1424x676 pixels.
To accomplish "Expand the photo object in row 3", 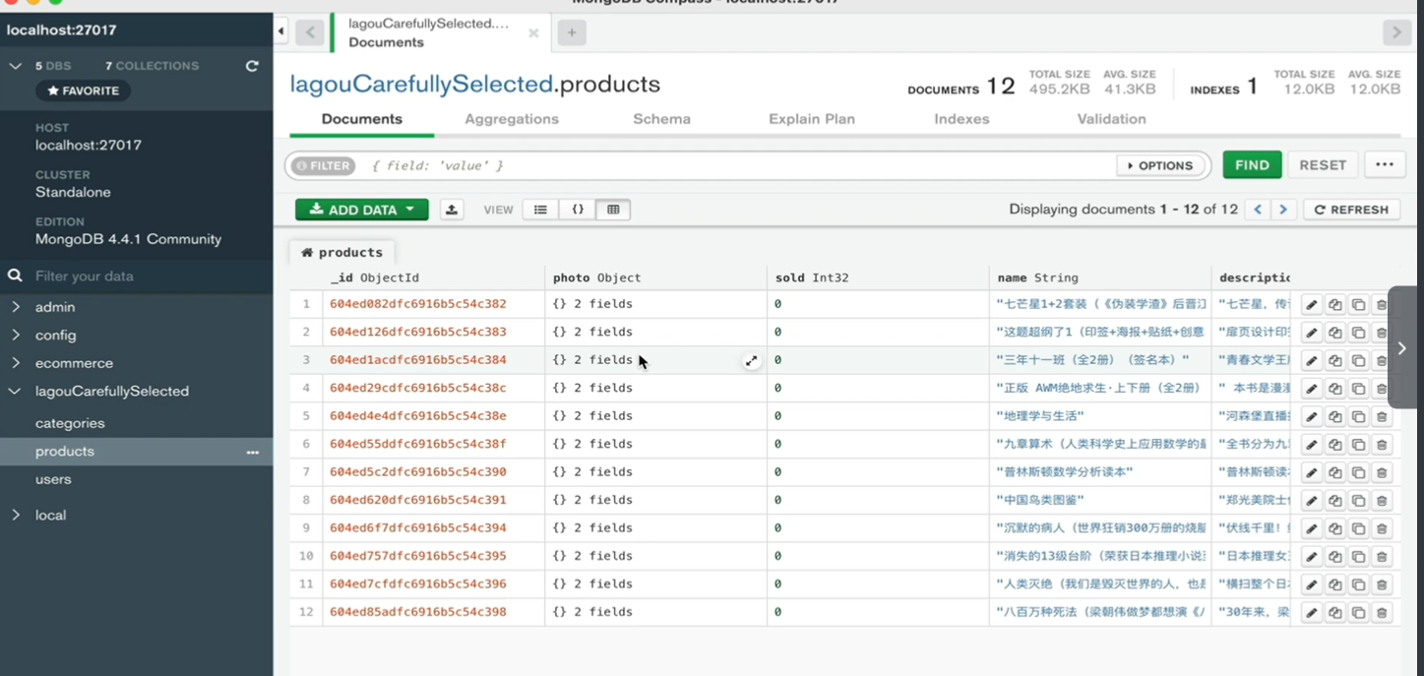I will pyautogui.click(x=751, y=361).
